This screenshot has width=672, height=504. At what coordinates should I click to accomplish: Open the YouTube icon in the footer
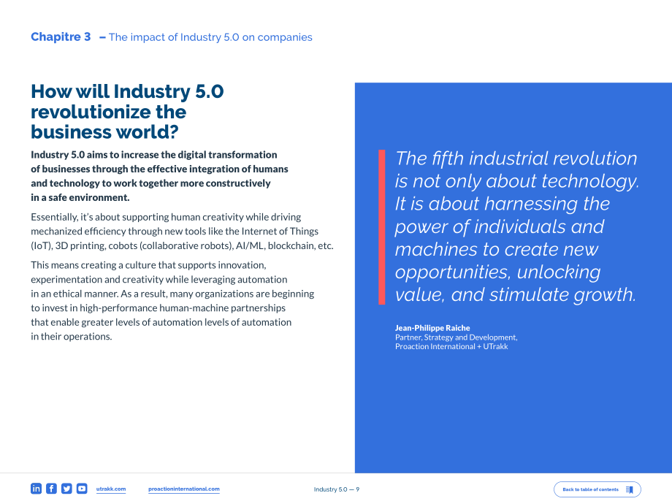(x=82, y=489)
